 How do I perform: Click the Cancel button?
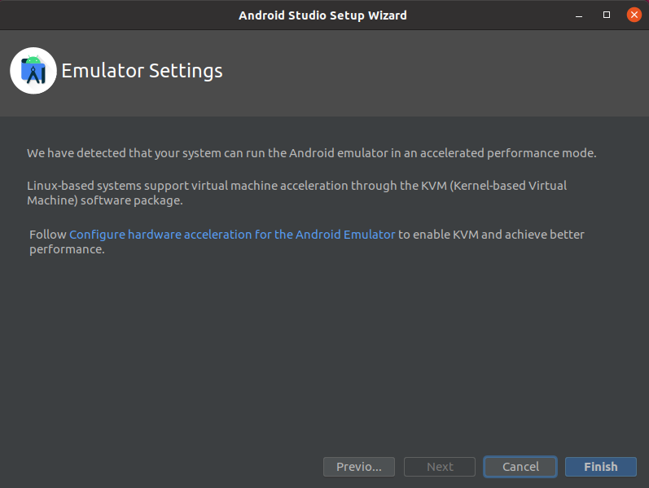(520, 467)
